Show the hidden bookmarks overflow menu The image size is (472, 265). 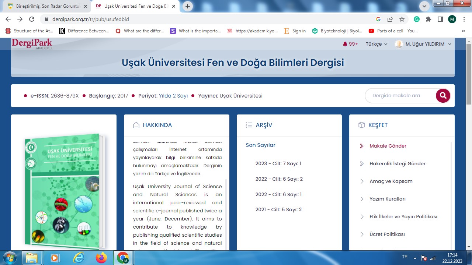tap(464, 31)
